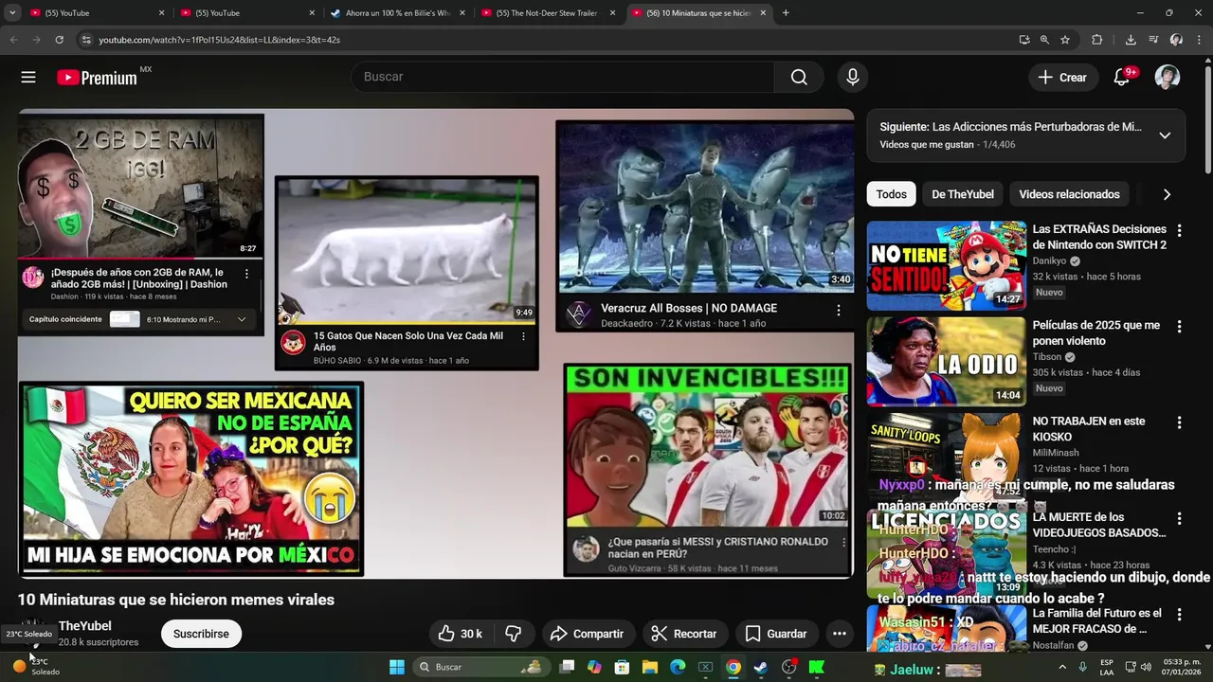The width and height of the screenshot is (1213, 682).
Task: Open the notifications bell
Action: tap(1122, 78)
